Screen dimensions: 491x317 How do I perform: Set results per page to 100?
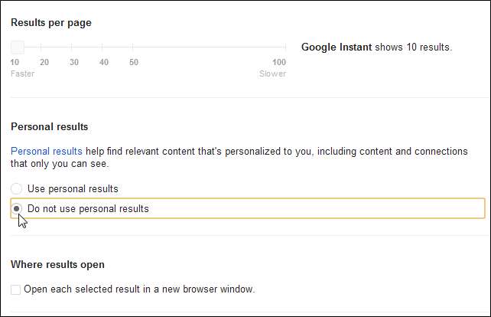tap(285, 48)
